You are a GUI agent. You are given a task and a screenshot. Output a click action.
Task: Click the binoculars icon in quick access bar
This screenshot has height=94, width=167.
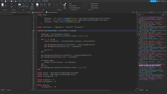16,1
